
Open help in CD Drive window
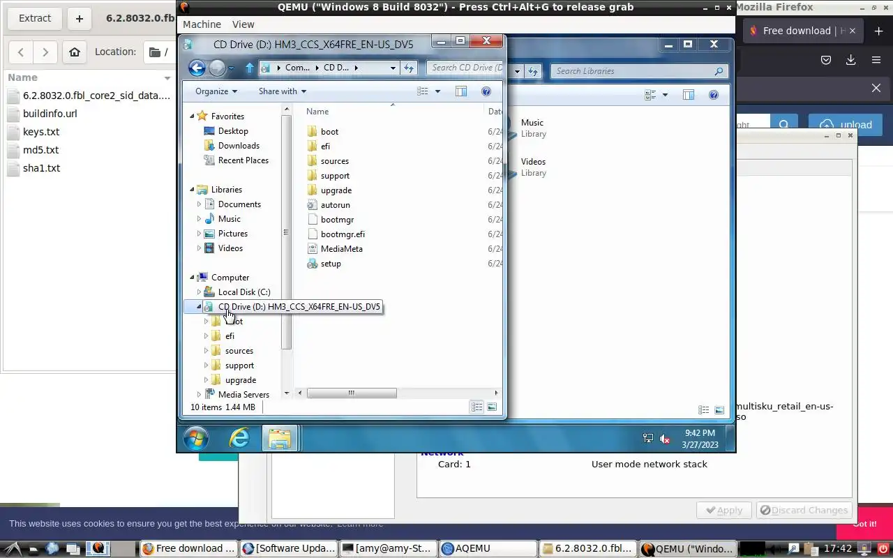(x=486, y=91)
